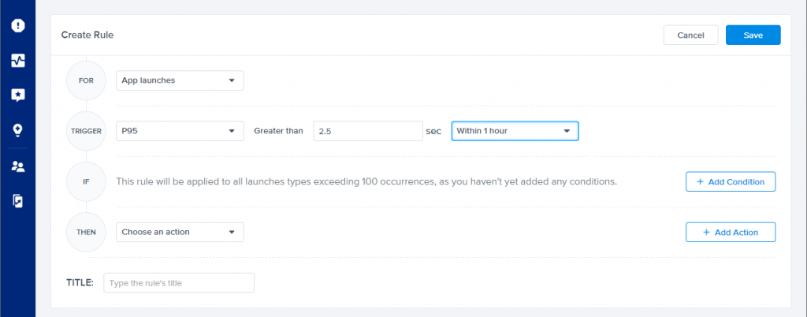Click the Greater than label
The image size is (807, 317).
click(278, 131)
